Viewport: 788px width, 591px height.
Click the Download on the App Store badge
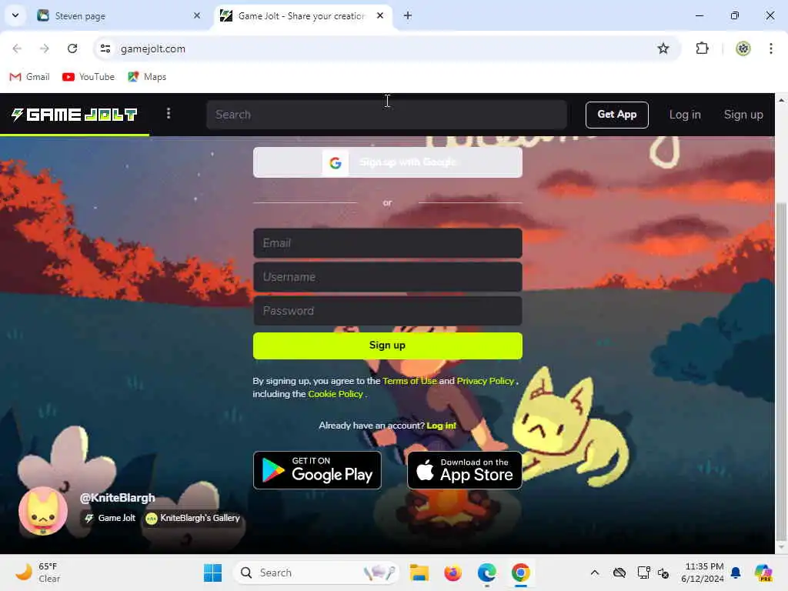click(x=464, y=470)
